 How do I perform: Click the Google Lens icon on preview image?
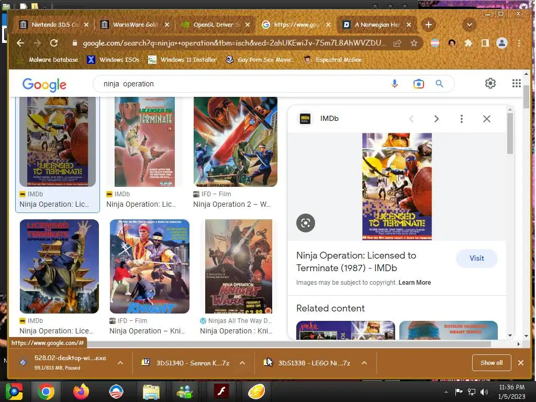(x=306, y=223)
